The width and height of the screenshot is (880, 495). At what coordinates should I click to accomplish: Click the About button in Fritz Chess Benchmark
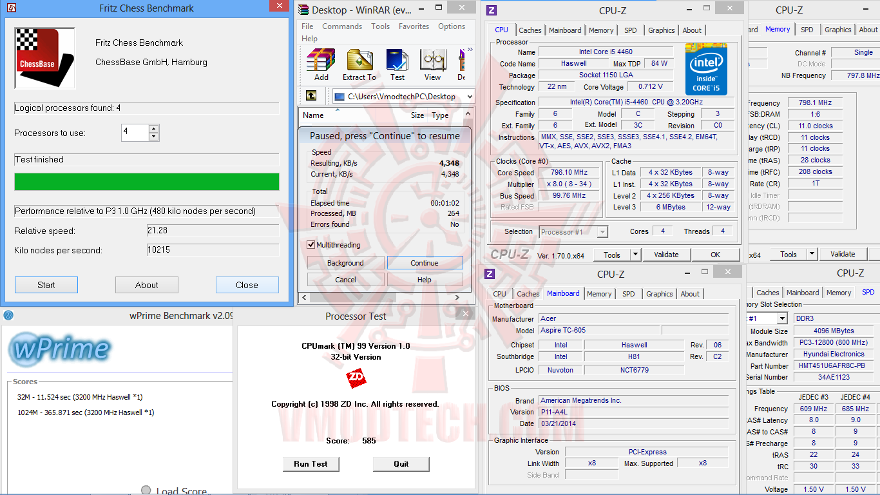point(147,285)
